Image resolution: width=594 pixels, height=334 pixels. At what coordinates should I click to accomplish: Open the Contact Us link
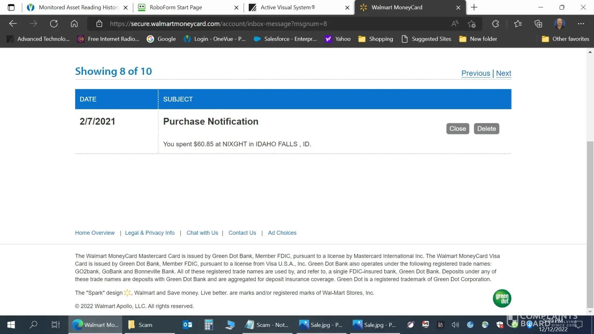click(x=242, y=233)
